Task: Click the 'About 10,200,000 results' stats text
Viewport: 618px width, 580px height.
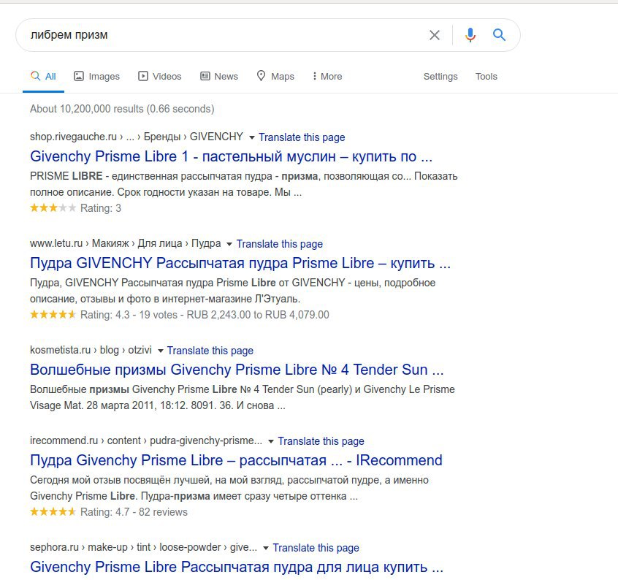Action: (x=122, y=109)
